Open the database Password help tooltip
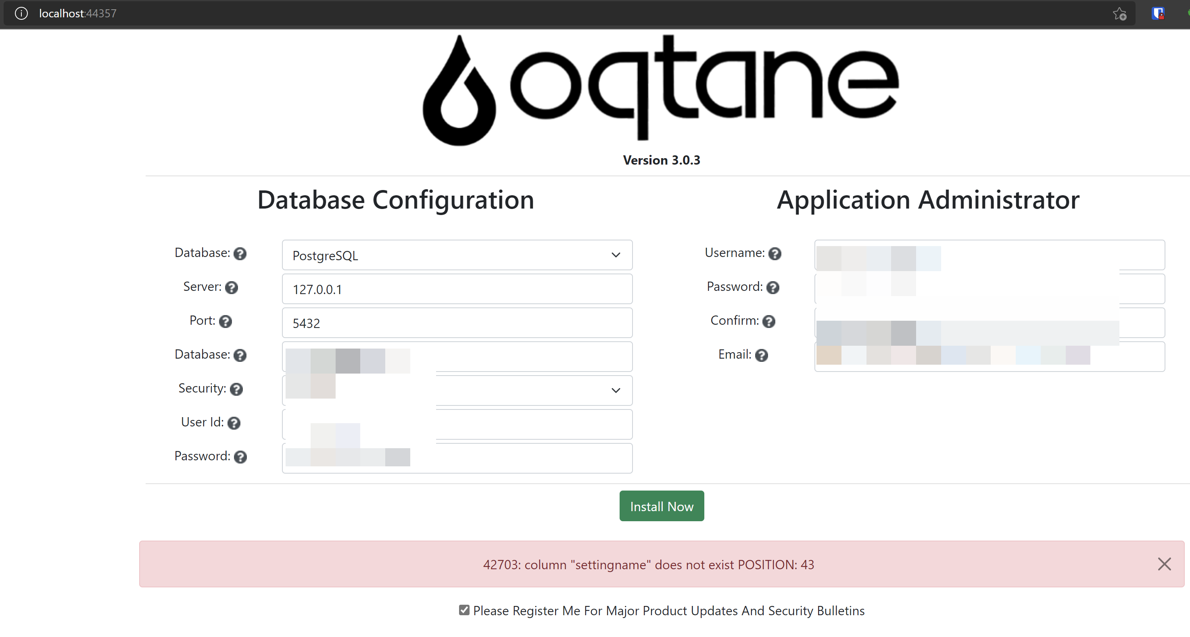This screenshot has width=1190, height=637. point(240,457)
